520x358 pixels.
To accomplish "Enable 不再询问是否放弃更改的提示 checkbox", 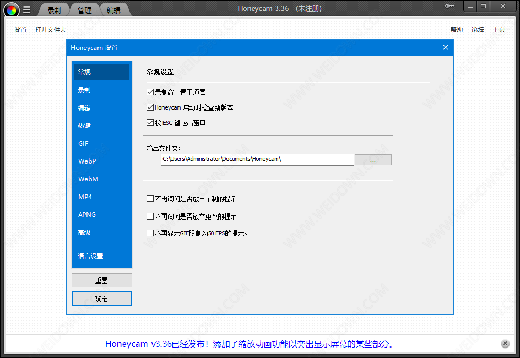I will [150, 216].
